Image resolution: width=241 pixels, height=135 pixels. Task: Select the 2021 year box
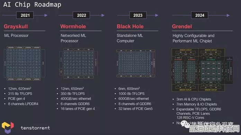click(x=25, y=15)
